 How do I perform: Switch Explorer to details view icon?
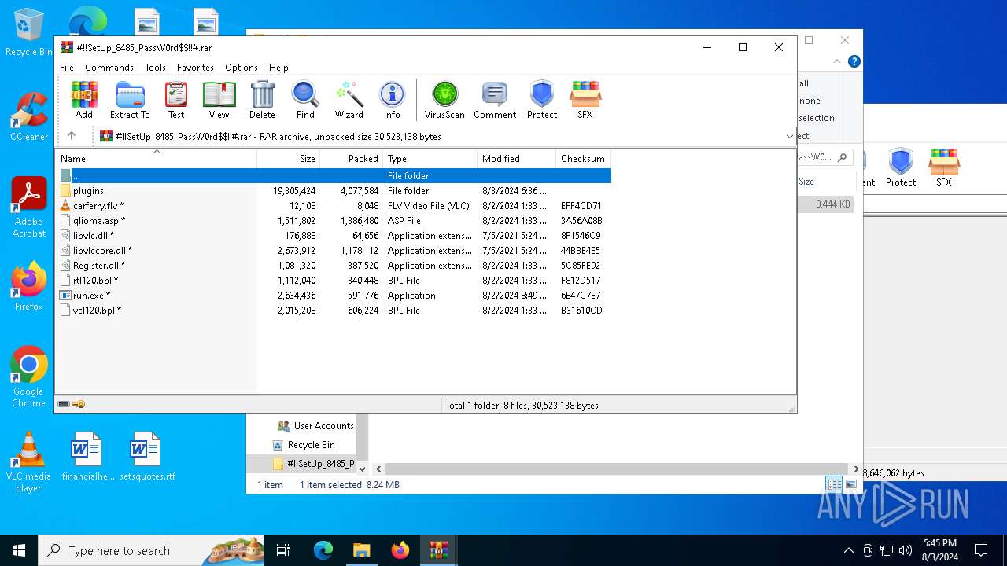(834, 484)
